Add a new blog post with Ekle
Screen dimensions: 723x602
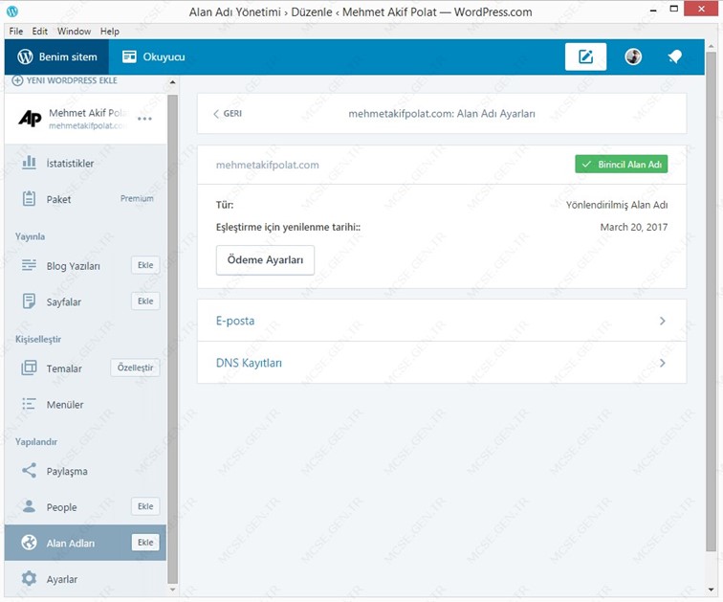[145, 265]
